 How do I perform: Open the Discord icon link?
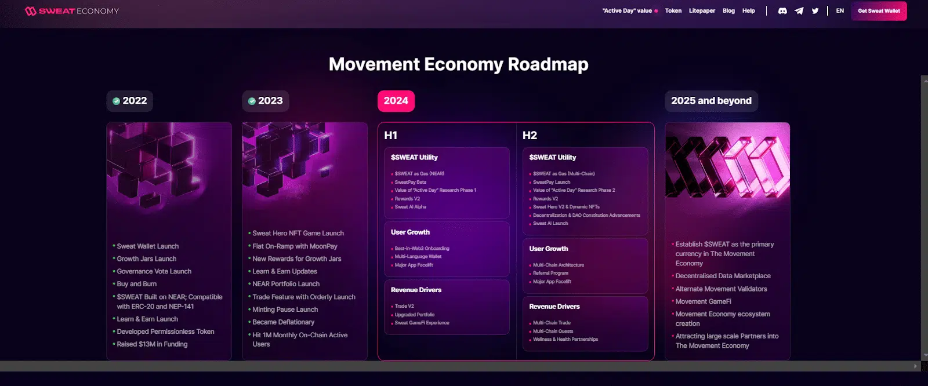[x=782, y=11]
